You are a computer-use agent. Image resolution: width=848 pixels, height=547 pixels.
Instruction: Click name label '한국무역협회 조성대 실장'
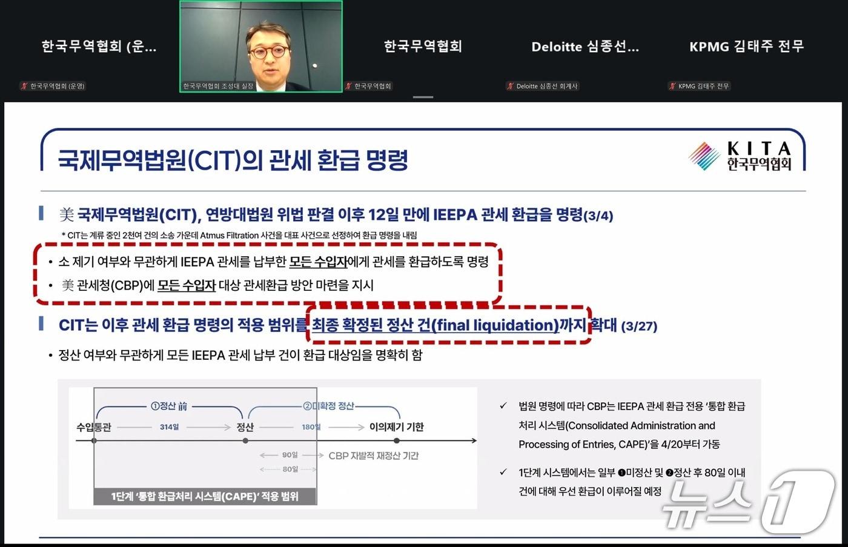218,86
